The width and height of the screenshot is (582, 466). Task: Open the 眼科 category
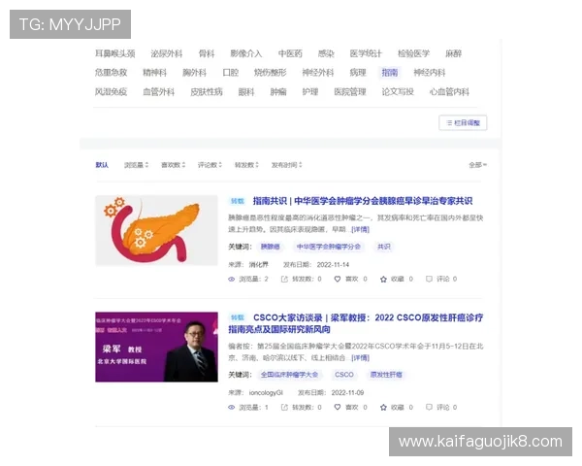[x=246, y=92]
